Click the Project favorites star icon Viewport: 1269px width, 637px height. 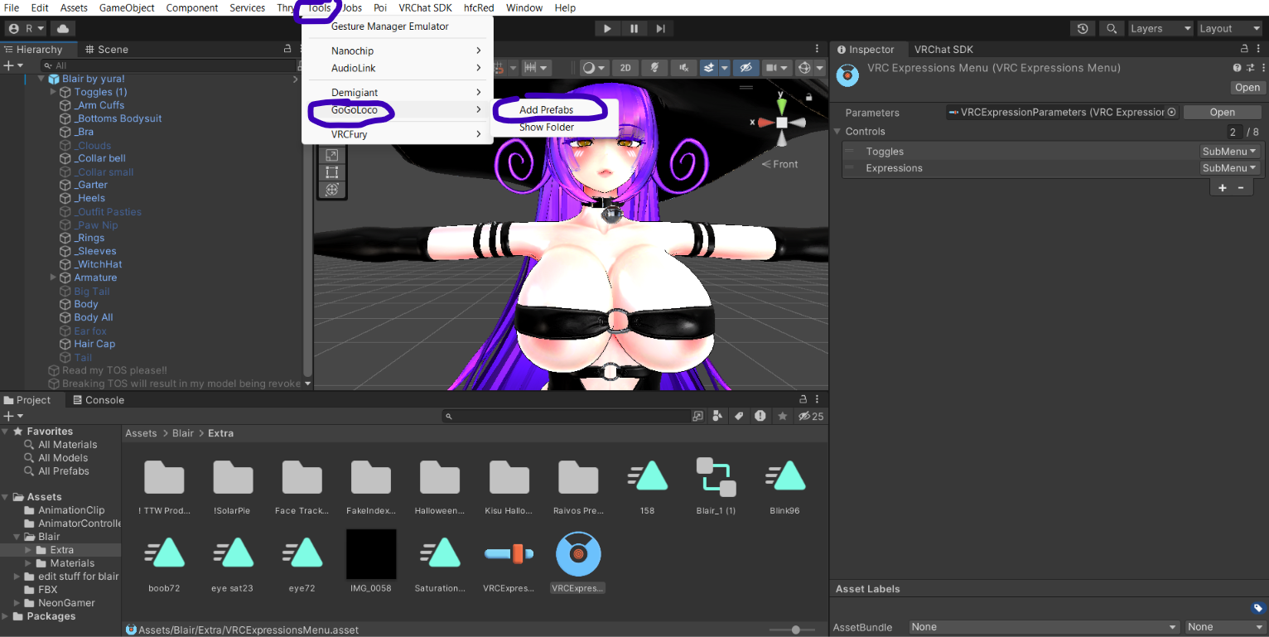(782, 416)
